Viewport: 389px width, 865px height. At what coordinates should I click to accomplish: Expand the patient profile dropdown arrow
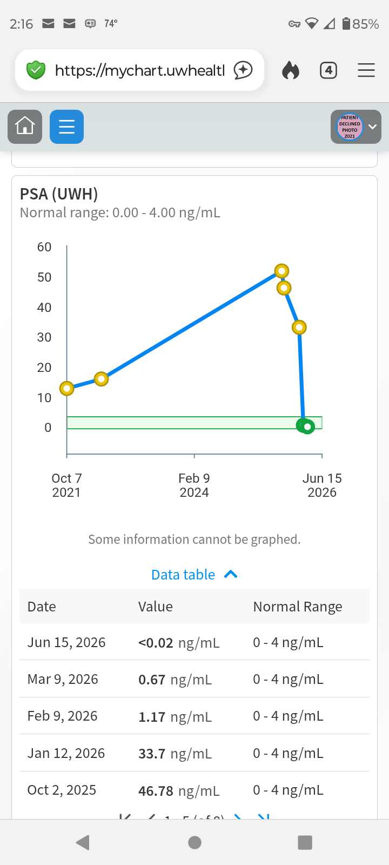coord(372,127)
